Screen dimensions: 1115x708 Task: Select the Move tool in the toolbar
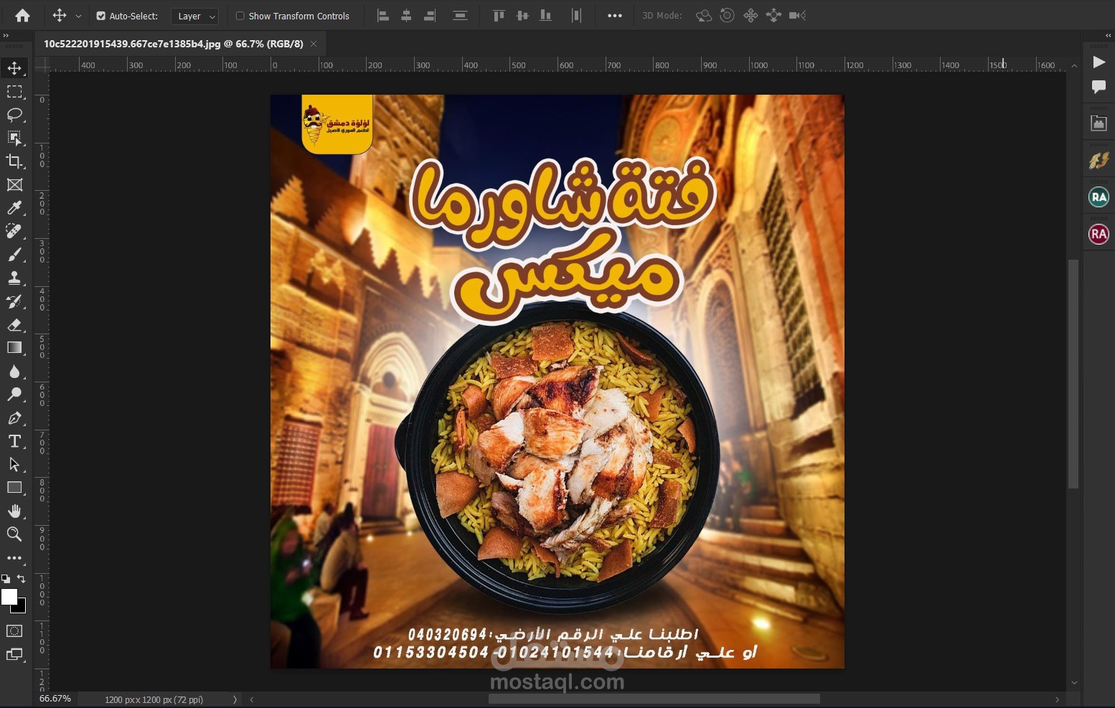(x=14, y=68)
